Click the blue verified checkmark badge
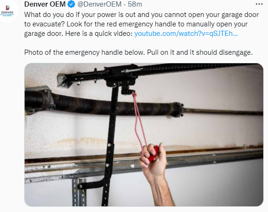This screenshot has width=268, height=212. click(71, 4)
